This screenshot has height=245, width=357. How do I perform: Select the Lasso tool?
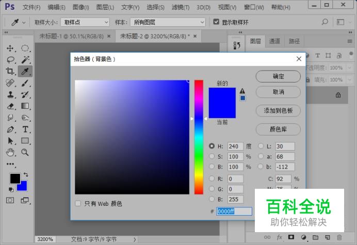pos(10,60)
